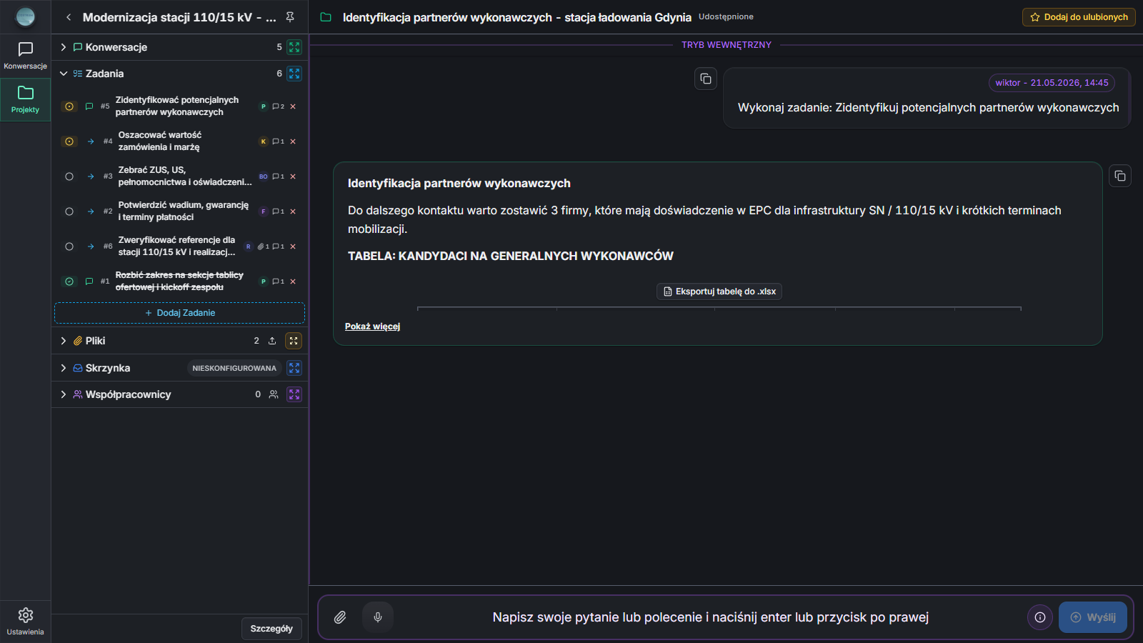The width and height of the screenshot is (1143, 643).
Task: Delete task #3 Zebrać ZUS, US
Action: 293,176
